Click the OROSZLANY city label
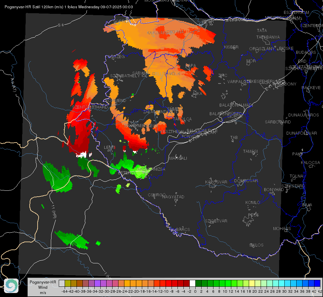The width and height of the screenshot is (323, 297). [x=262, y=49]
